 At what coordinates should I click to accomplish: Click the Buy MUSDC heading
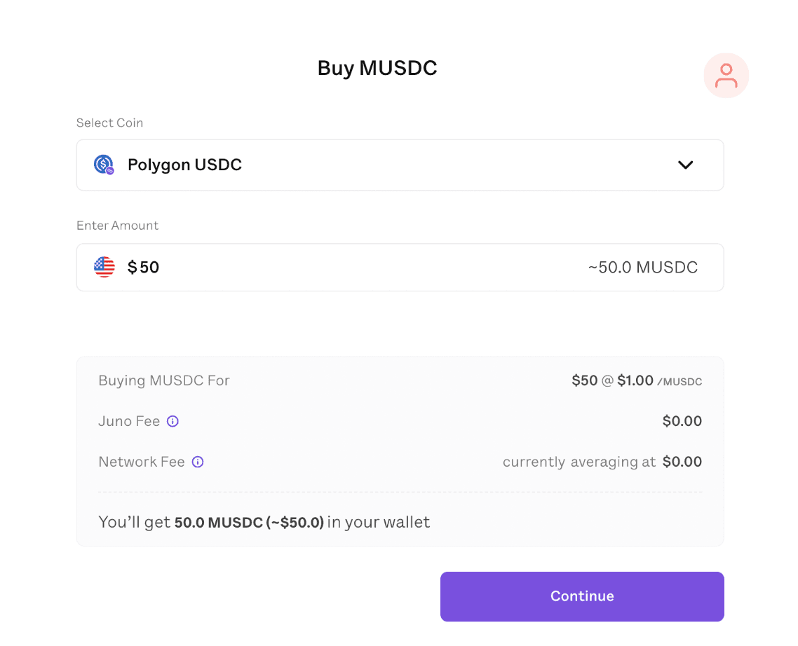[377, 69]
